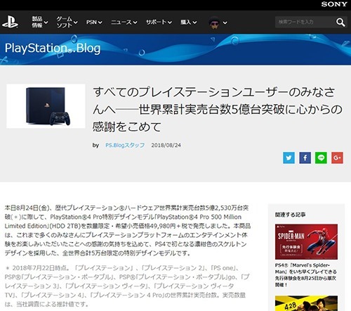
Task: Expand the ゲームソフト menu
Action: 67,22
